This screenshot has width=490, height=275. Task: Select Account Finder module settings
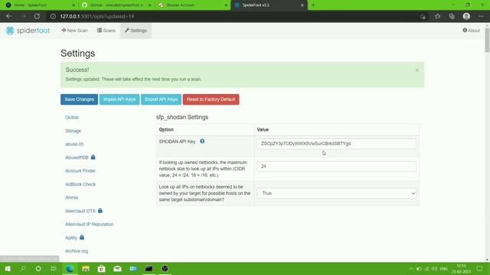(80, 171)
